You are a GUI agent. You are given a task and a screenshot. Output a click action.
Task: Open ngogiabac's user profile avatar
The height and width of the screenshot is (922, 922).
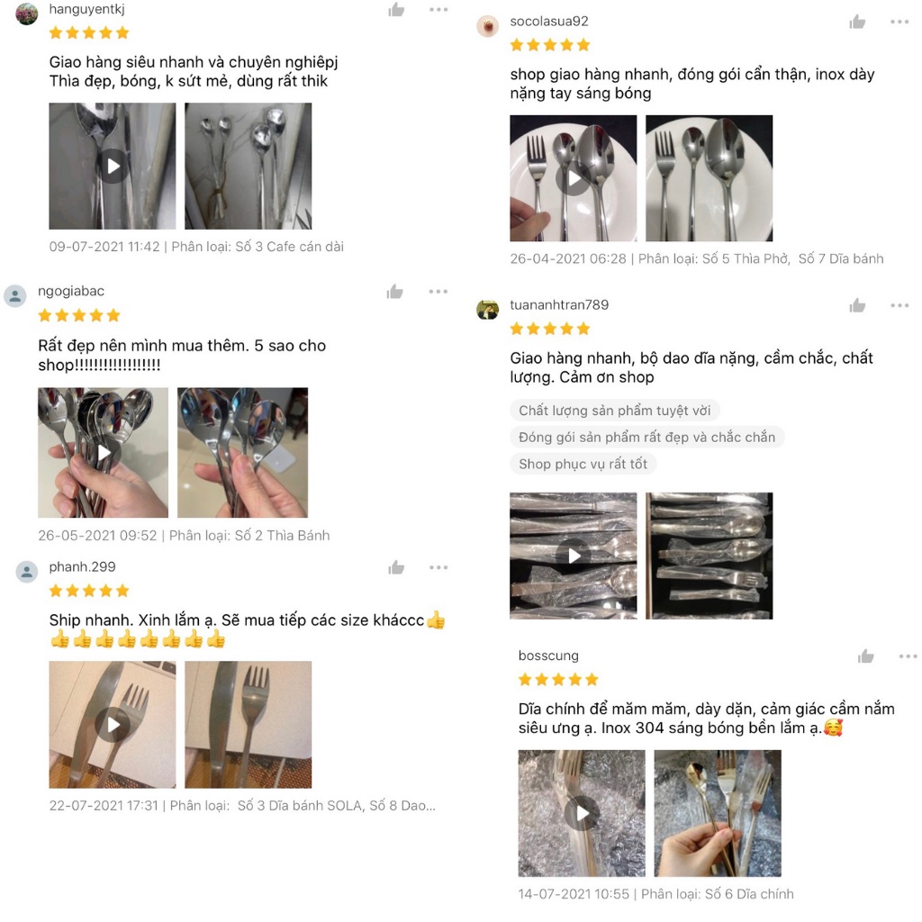[15, 295]
